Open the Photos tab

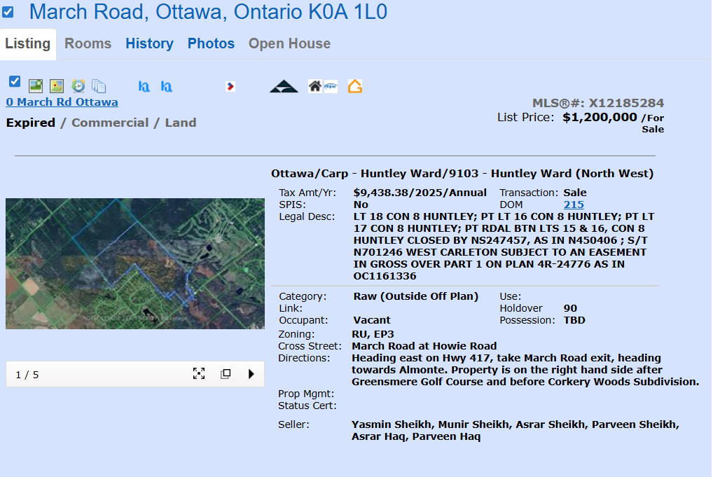pos(211,43)
